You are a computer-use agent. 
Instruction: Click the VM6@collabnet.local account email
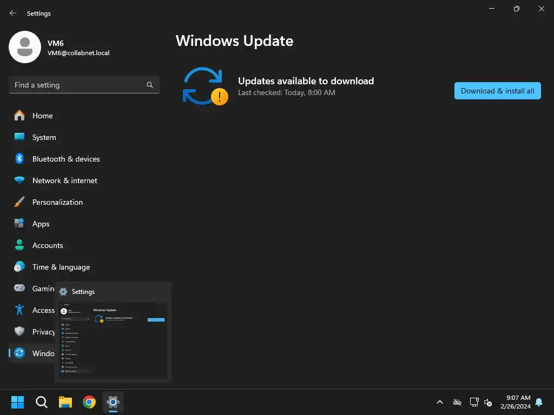[78, 53]
